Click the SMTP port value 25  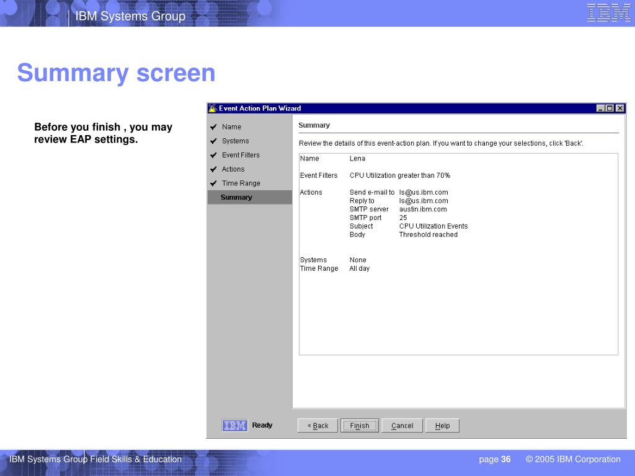pos(403,218)
